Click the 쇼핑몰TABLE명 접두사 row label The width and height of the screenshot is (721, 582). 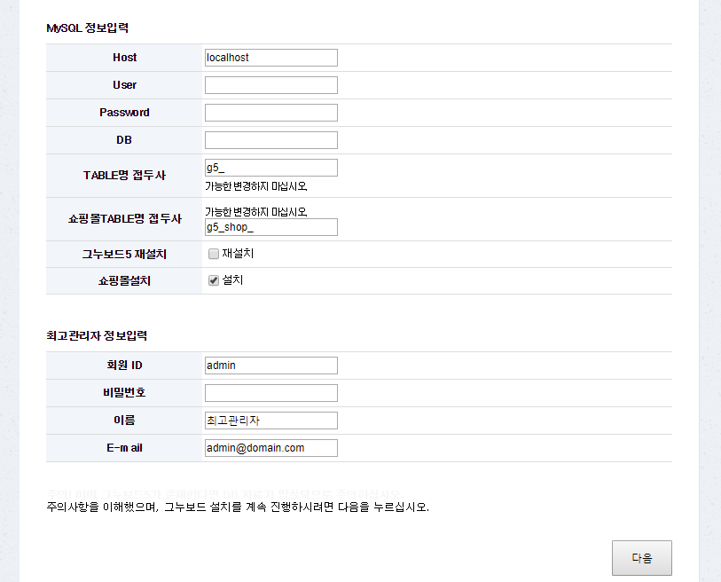[x=124, y=219]
